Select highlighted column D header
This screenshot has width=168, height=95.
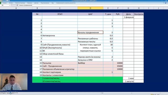click(90, 8)
